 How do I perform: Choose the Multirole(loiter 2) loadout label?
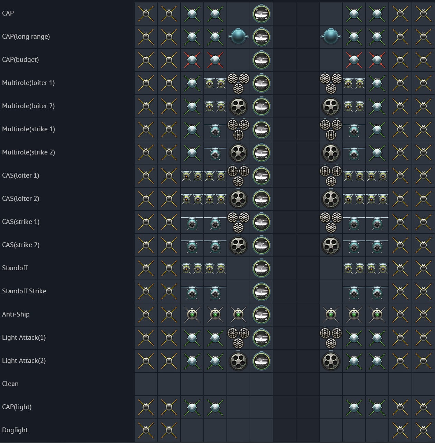pyautogui.click(x=28, y=106)
